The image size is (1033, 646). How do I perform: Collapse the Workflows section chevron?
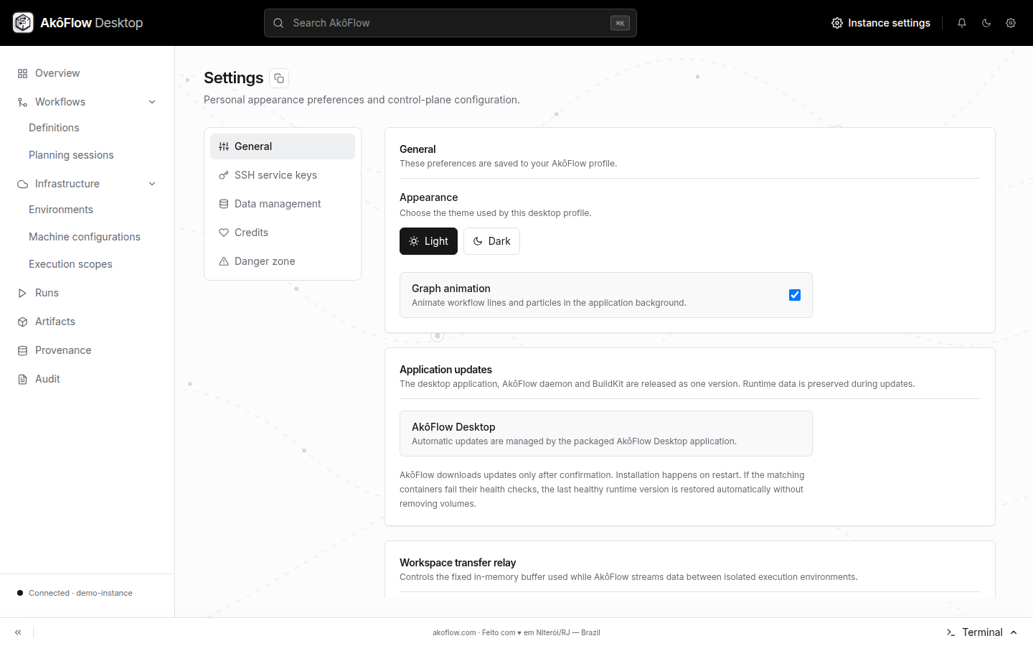(x=152, y=102)
